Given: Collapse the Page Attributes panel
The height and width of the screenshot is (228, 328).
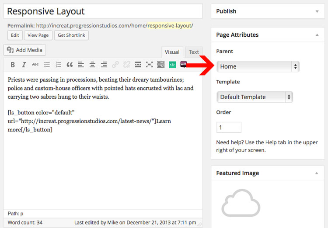Looking at the screenshot, I should [x=317, y=35].
